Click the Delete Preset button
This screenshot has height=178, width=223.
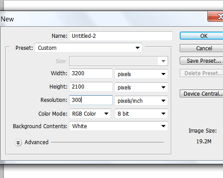coord(202,73)
